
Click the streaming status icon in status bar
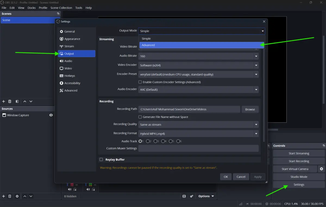[x=247, y=204]
